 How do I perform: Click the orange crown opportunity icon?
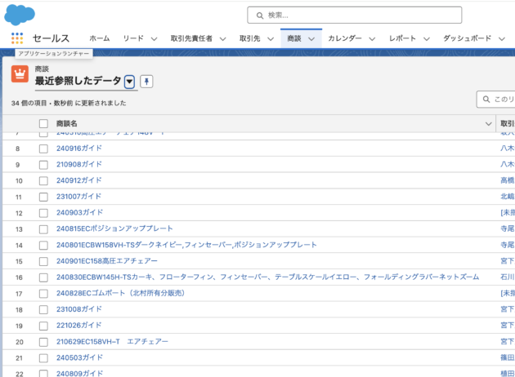[20, 73]
